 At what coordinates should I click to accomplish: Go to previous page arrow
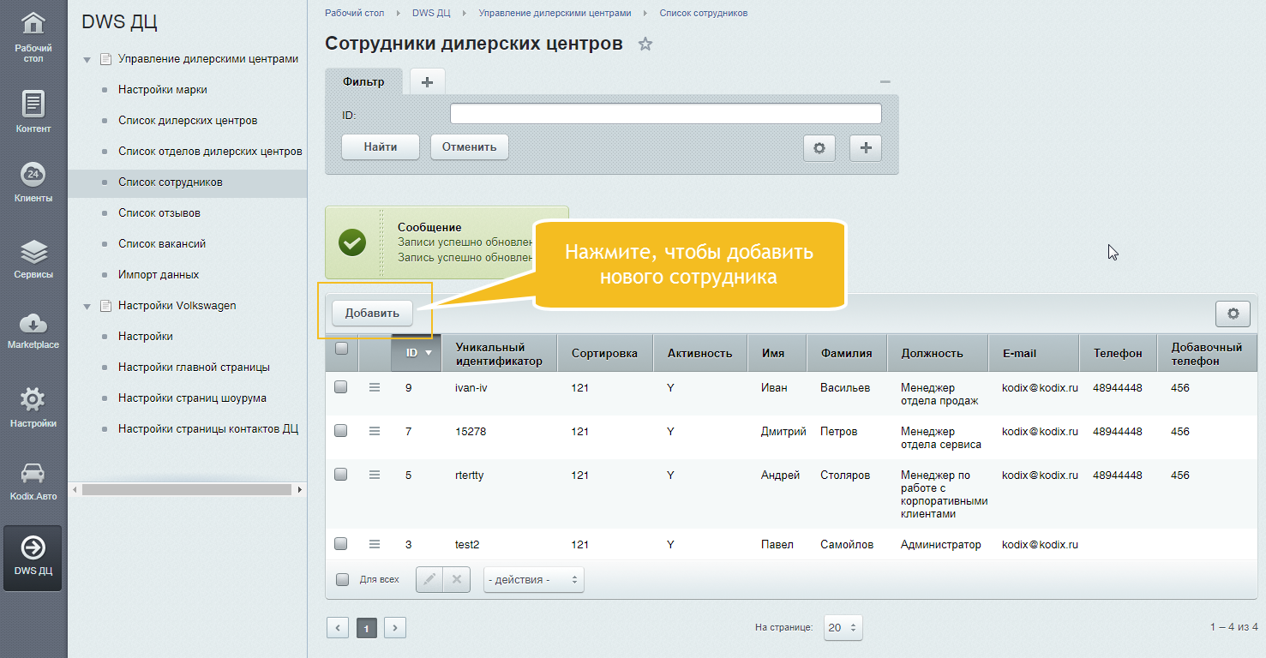tap(338, 628)
